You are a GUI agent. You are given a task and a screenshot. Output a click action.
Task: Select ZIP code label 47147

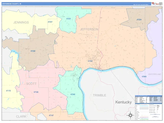(x=51, y=116)
